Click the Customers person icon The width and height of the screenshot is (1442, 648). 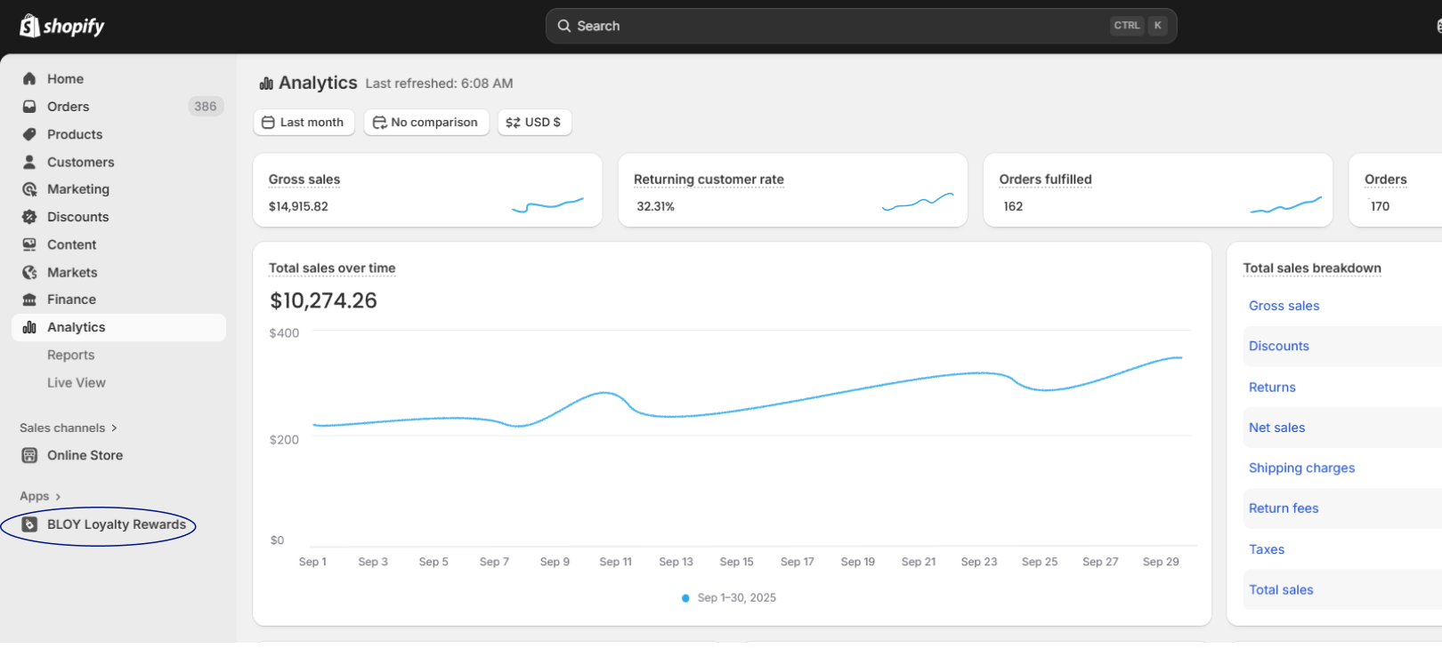coord(29,162)
